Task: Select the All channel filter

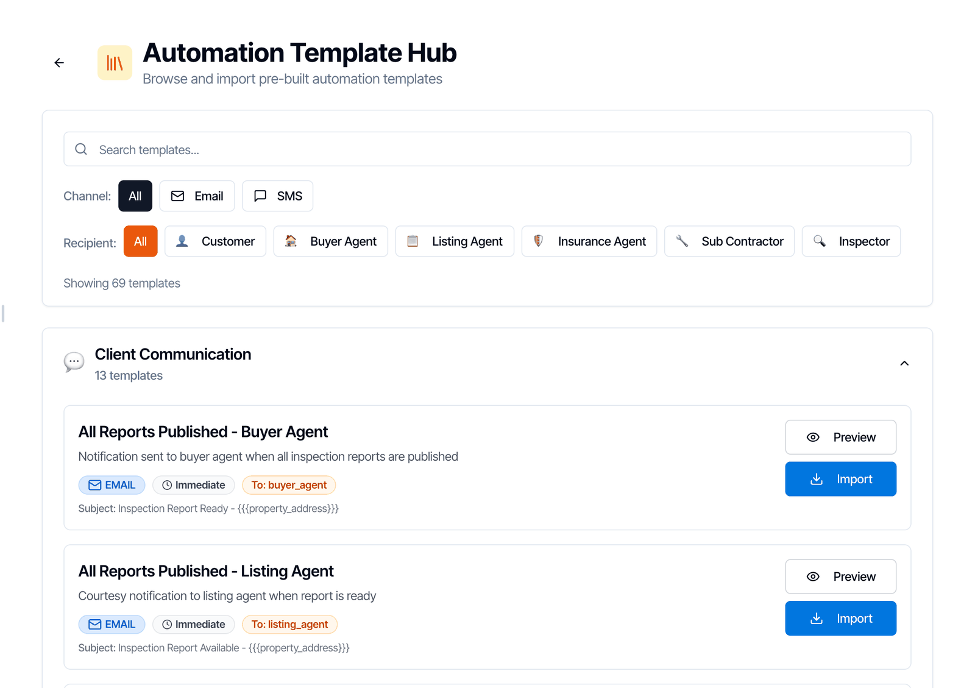Action: [x=135, y=196]
